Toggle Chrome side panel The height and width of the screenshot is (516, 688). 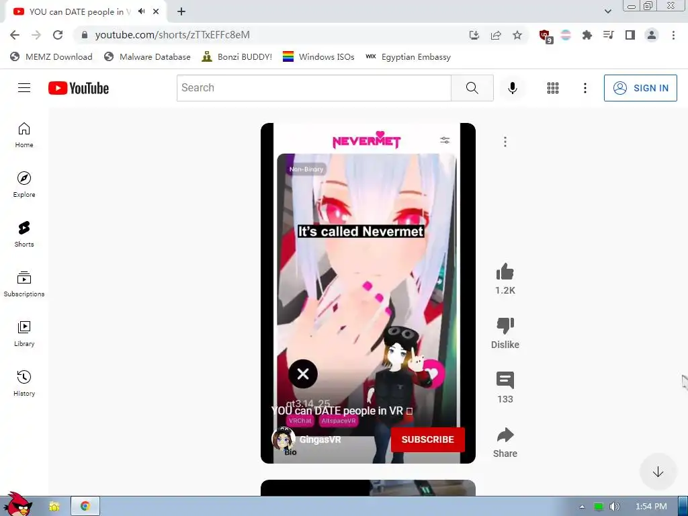click(x=630, y=35)
